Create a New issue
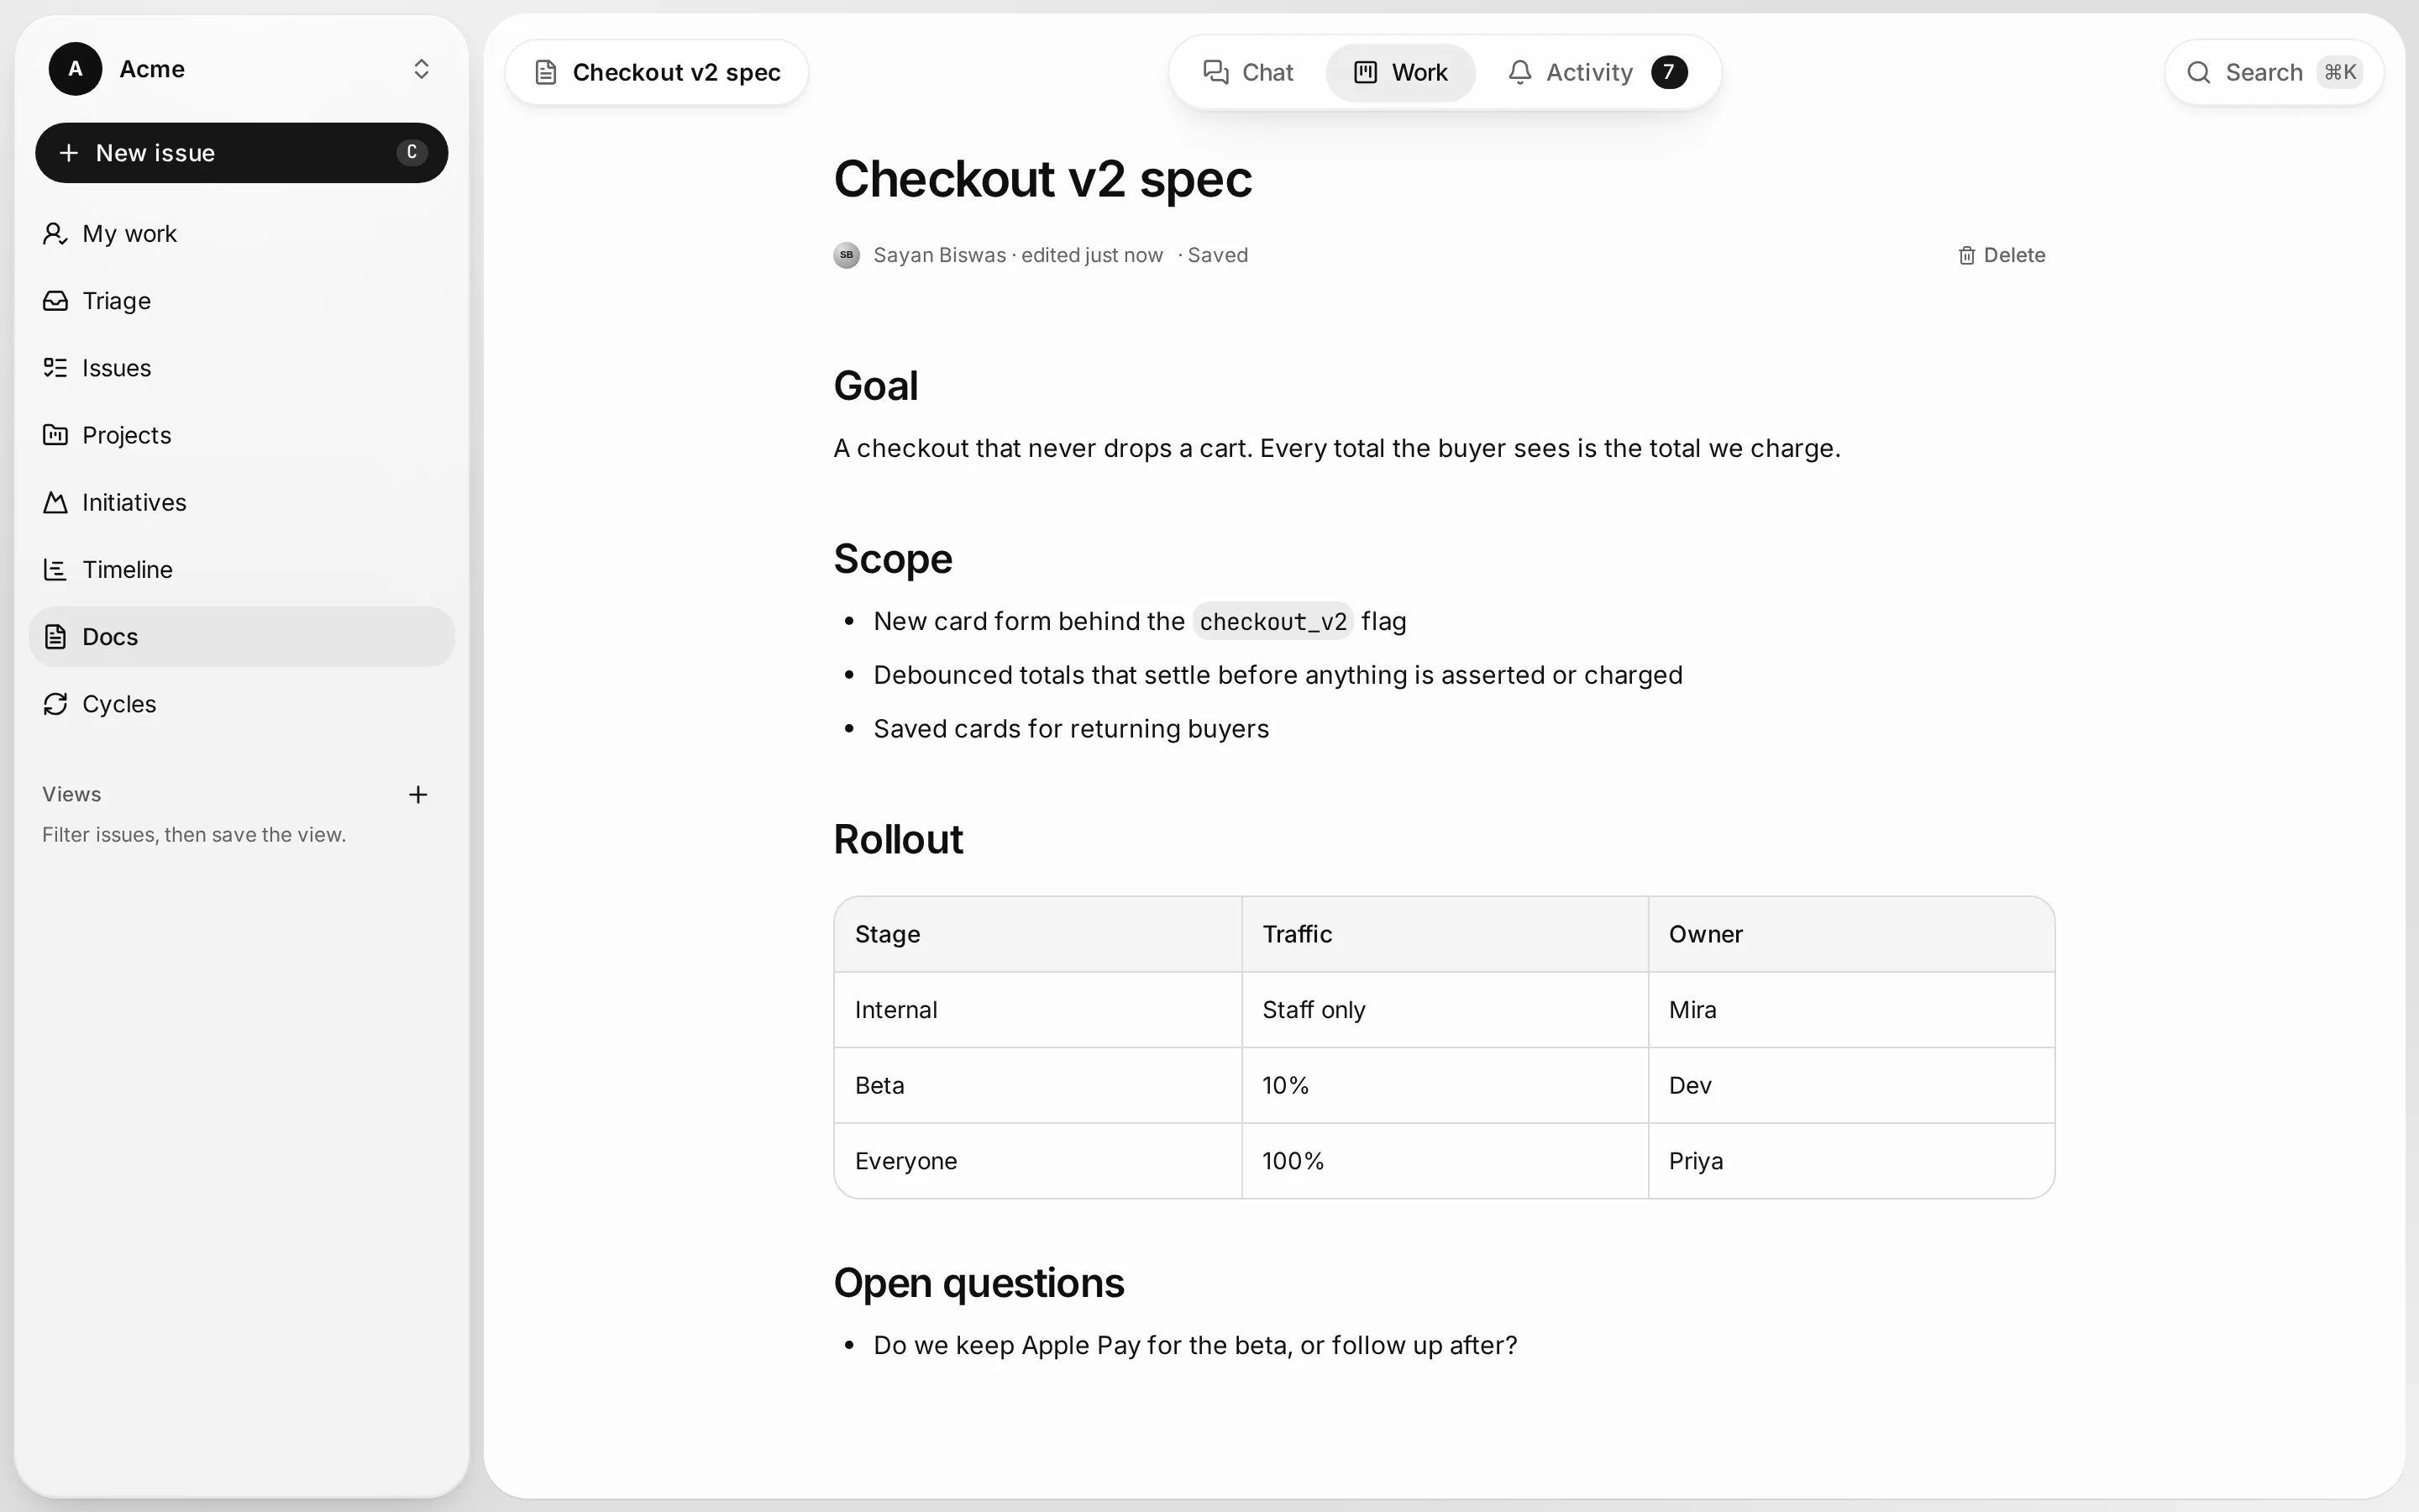This screenshot has height=1512, width=2419. tap(241, 153)
